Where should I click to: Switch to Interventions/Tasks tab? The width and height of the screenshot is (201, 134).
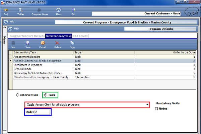(x=59, y=36)
